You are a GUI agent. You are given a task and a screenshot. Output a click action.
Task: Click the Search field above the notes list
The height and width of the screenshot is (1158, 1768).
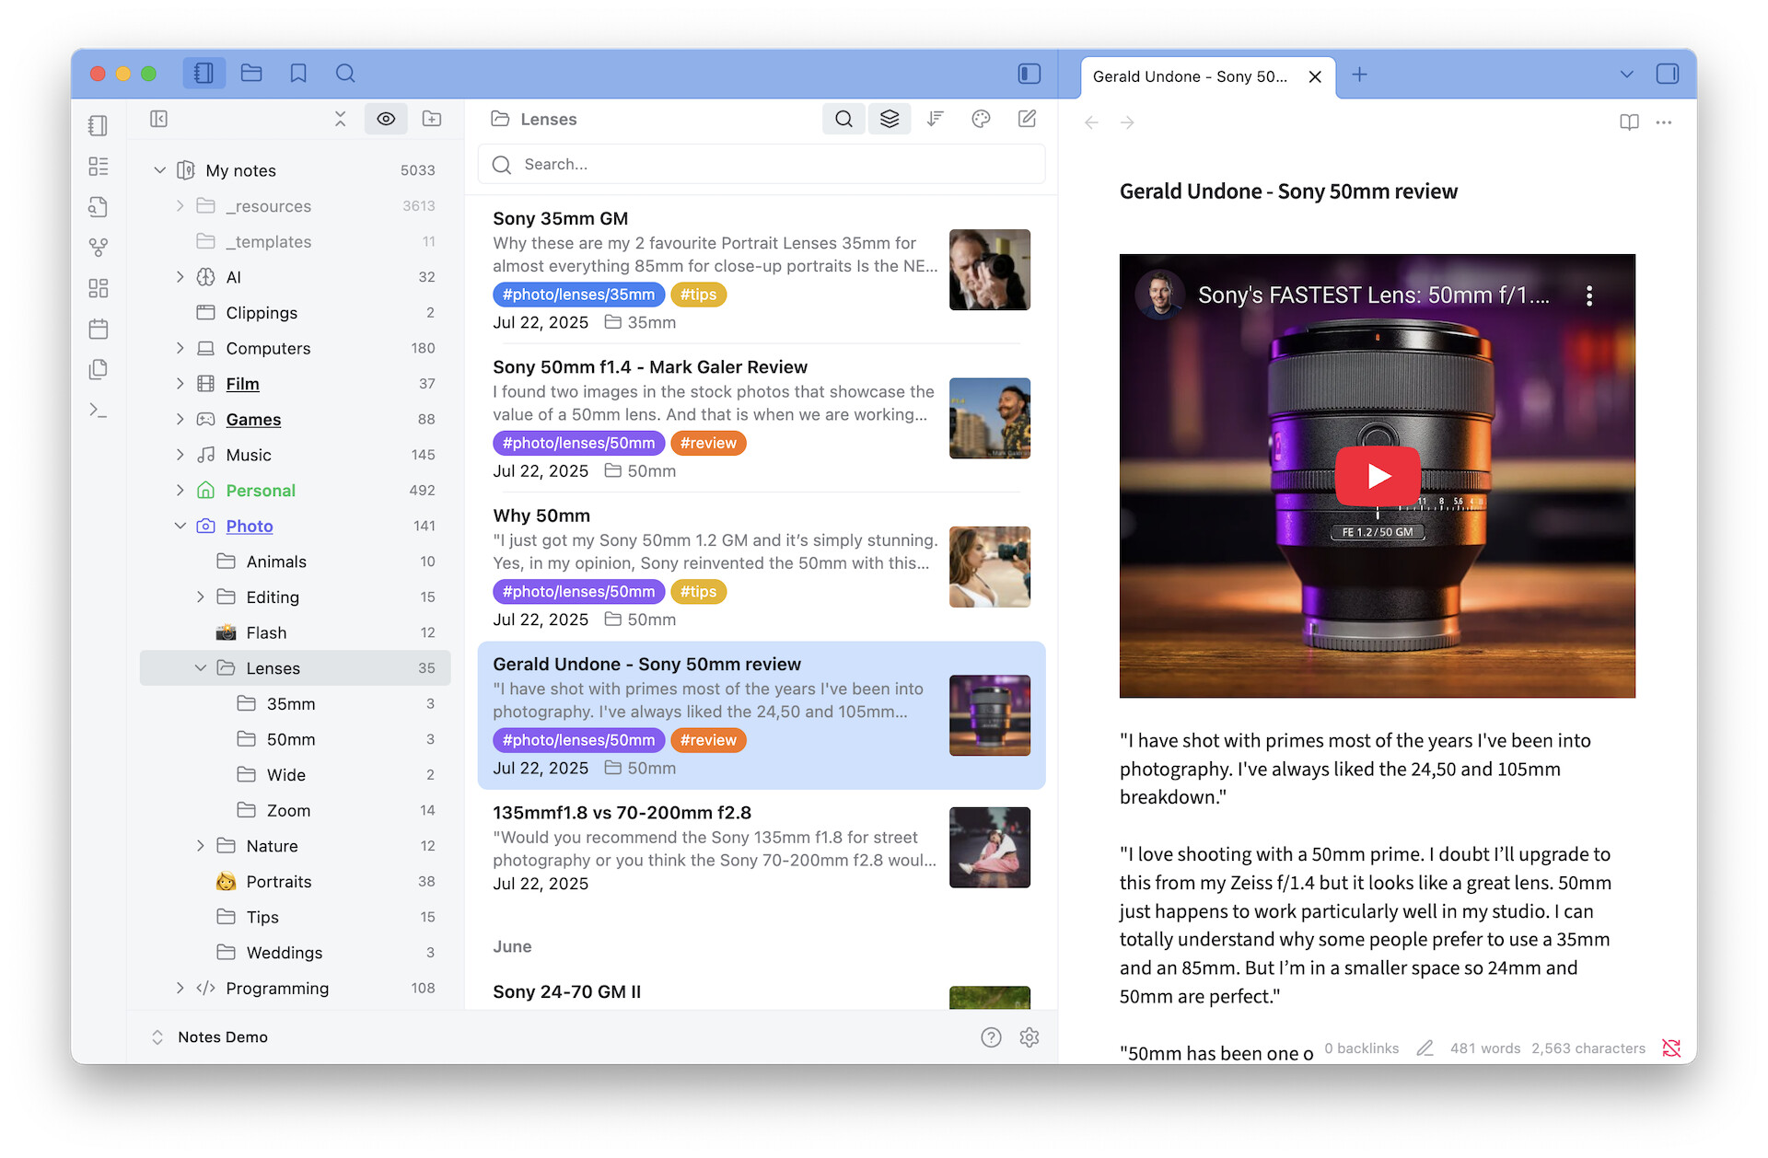(x=761, y=164)
